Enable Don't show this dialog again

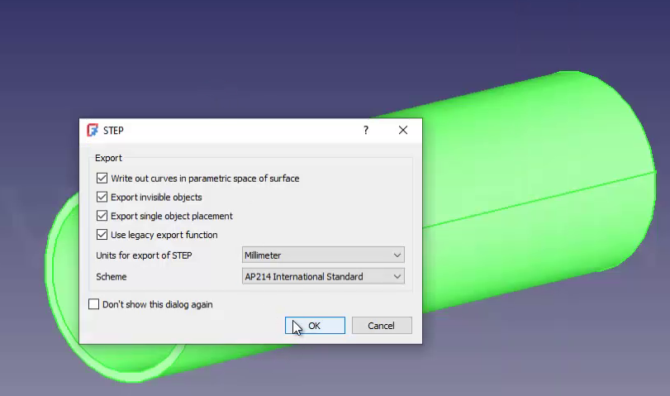pyautogui.click(x=93, y=304)
